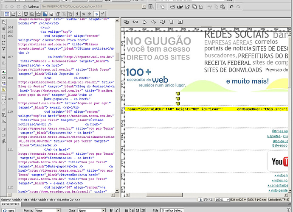This screenshot has height=212, width=293.
Task: Click the Increase Text Size icon
Action: pos(58,14)
